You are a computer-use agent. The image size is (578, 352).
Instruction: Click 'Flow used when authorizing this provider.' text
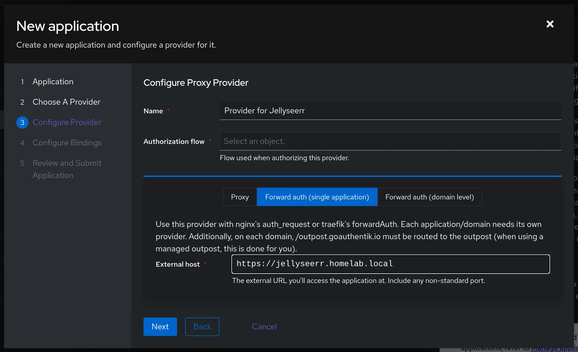click(284, 158)
